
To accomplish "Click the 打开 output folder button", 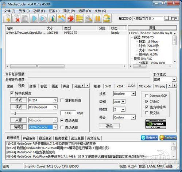I will click(174, 19).
